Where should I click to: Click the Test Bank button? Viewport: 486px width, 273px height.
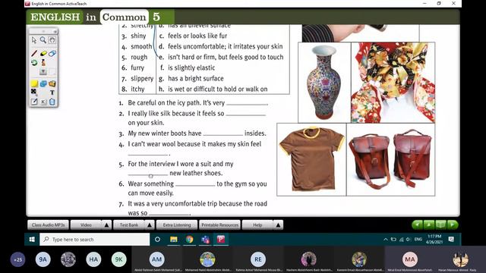point(129,225)
